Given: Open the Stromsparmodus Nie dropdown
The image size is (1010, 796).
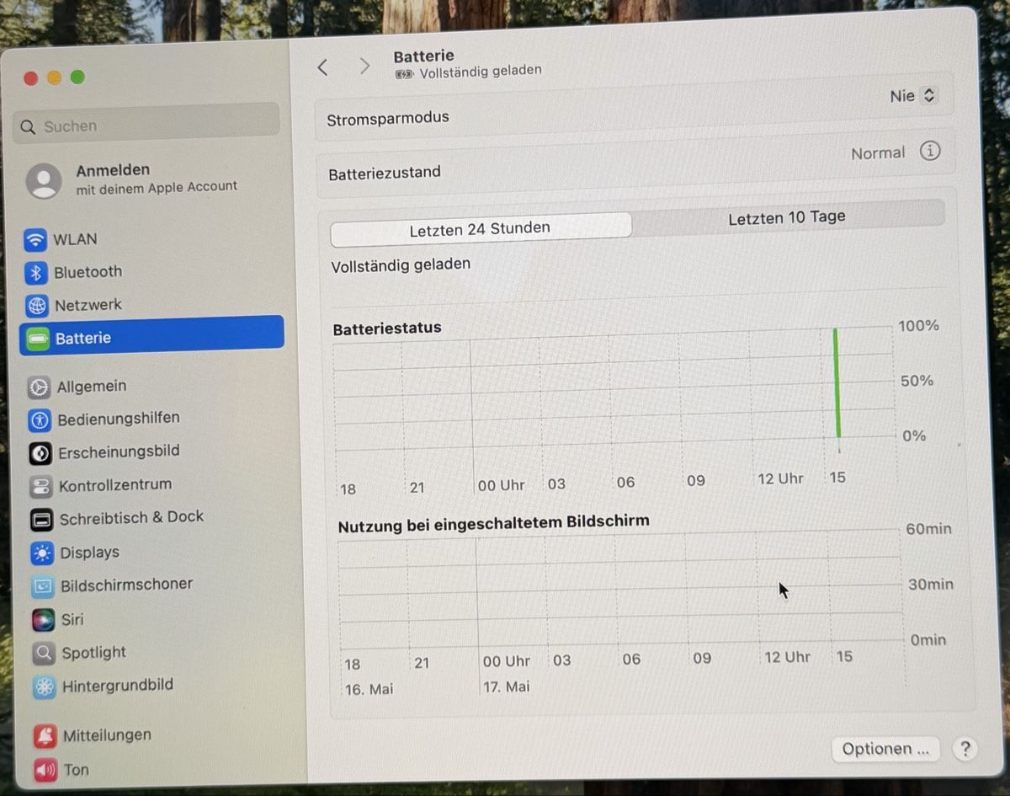Looking at the screenshot, I should click(912, 96).
